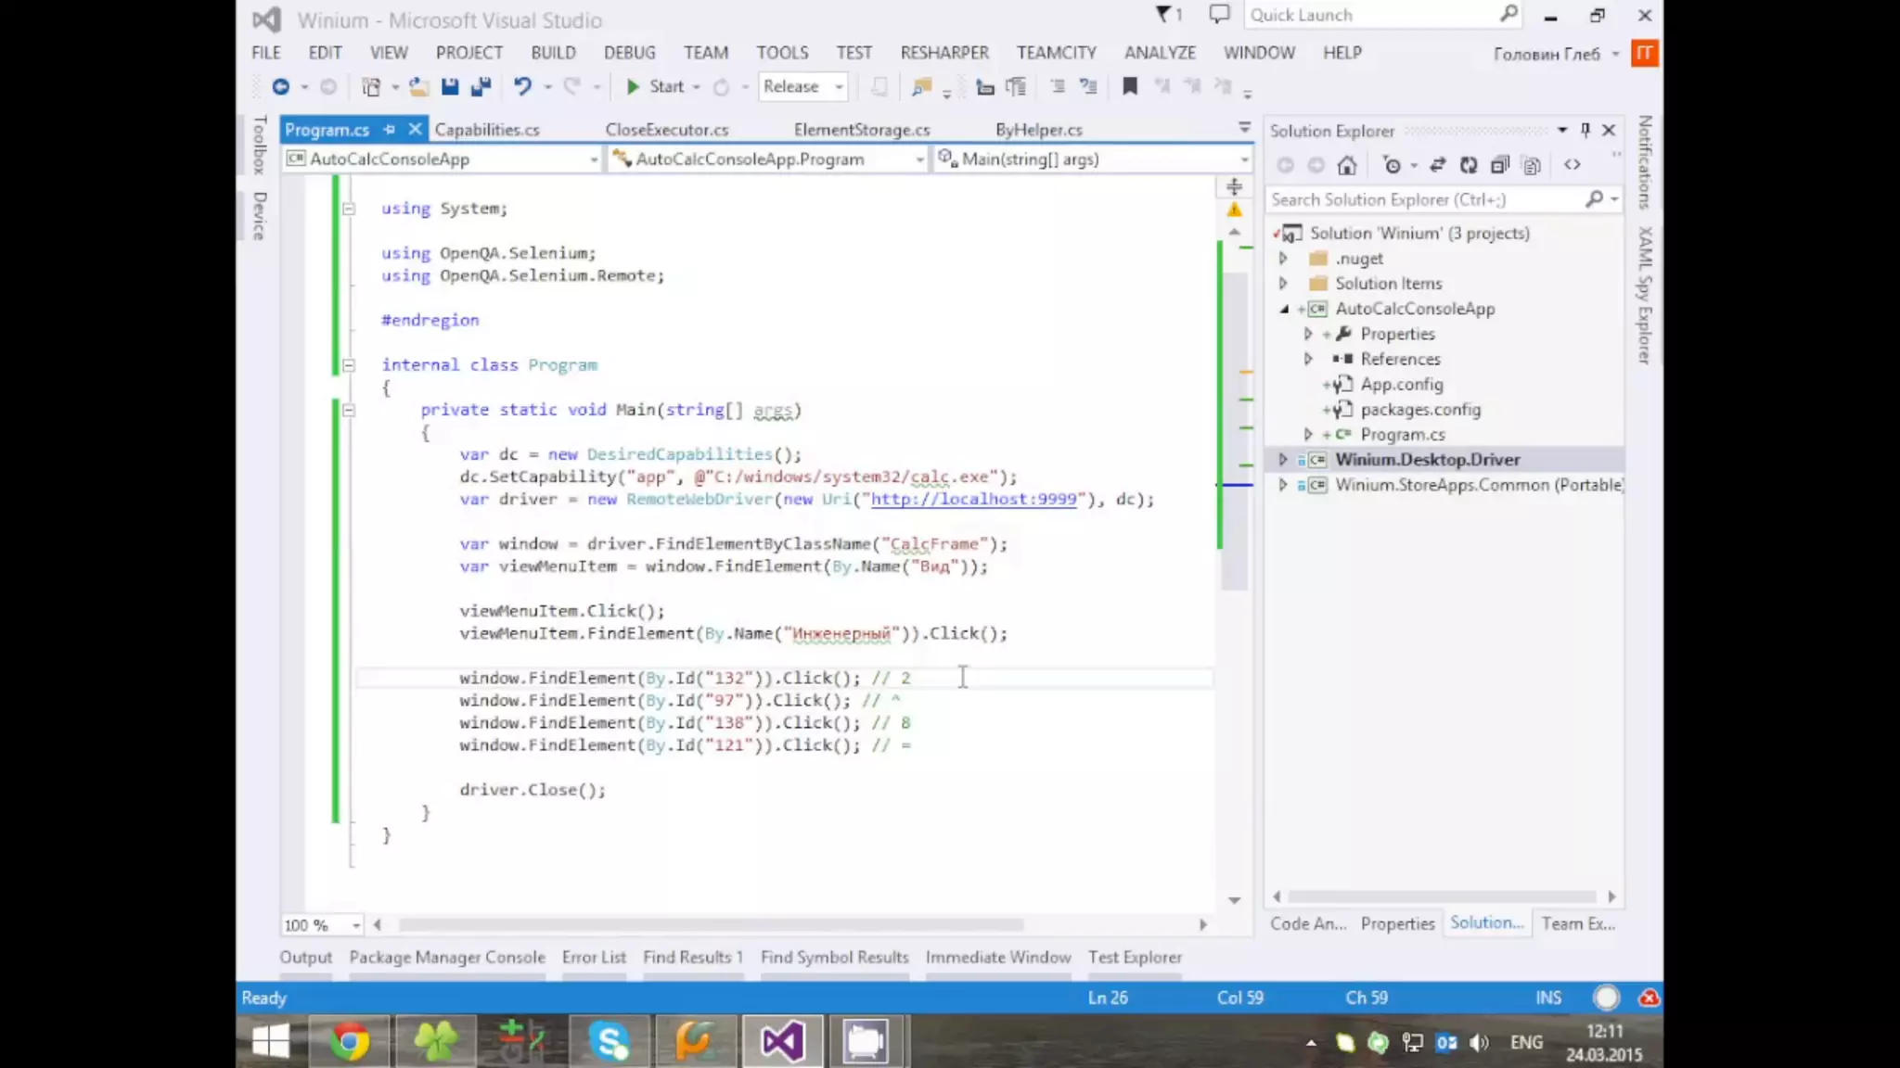
Task: Click the View Code icon
Action: coord(1572,165)
